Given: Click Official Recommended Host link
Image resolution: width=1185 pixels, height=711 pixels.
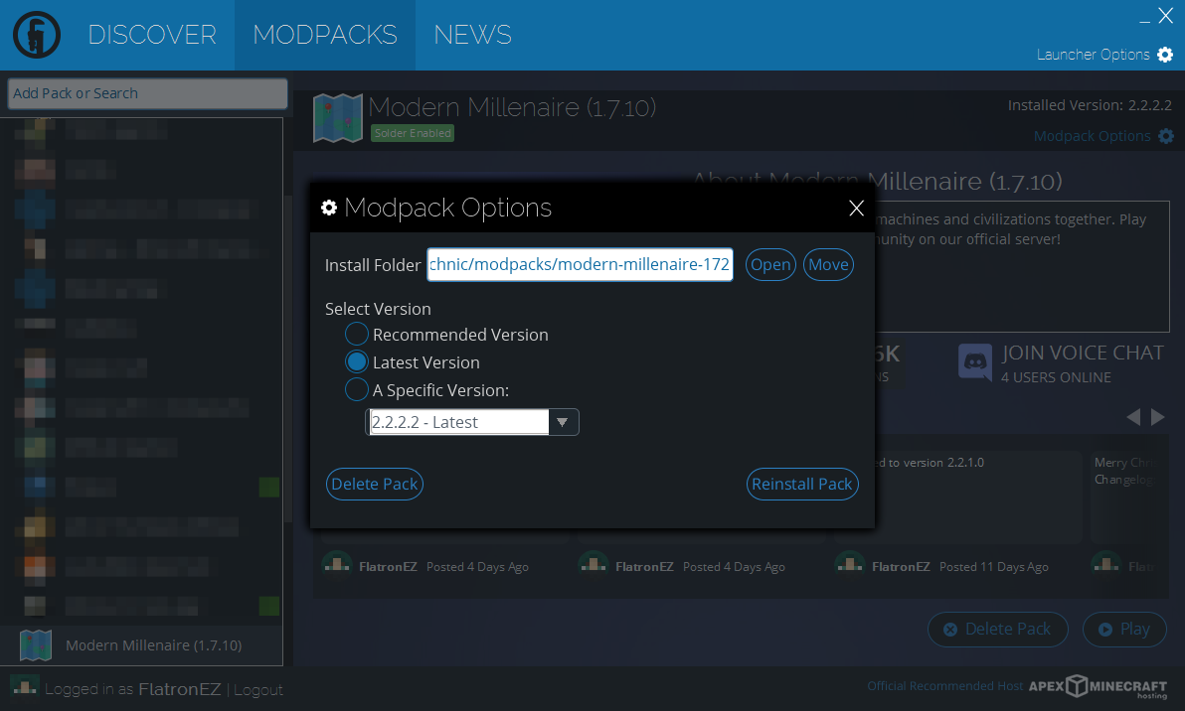Looking at the screenshot, I should click(x=944, y=686).
